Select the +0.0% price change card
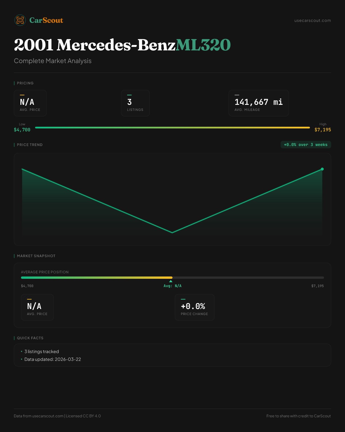This screenshot has width=345, height=432. [194, 307]
